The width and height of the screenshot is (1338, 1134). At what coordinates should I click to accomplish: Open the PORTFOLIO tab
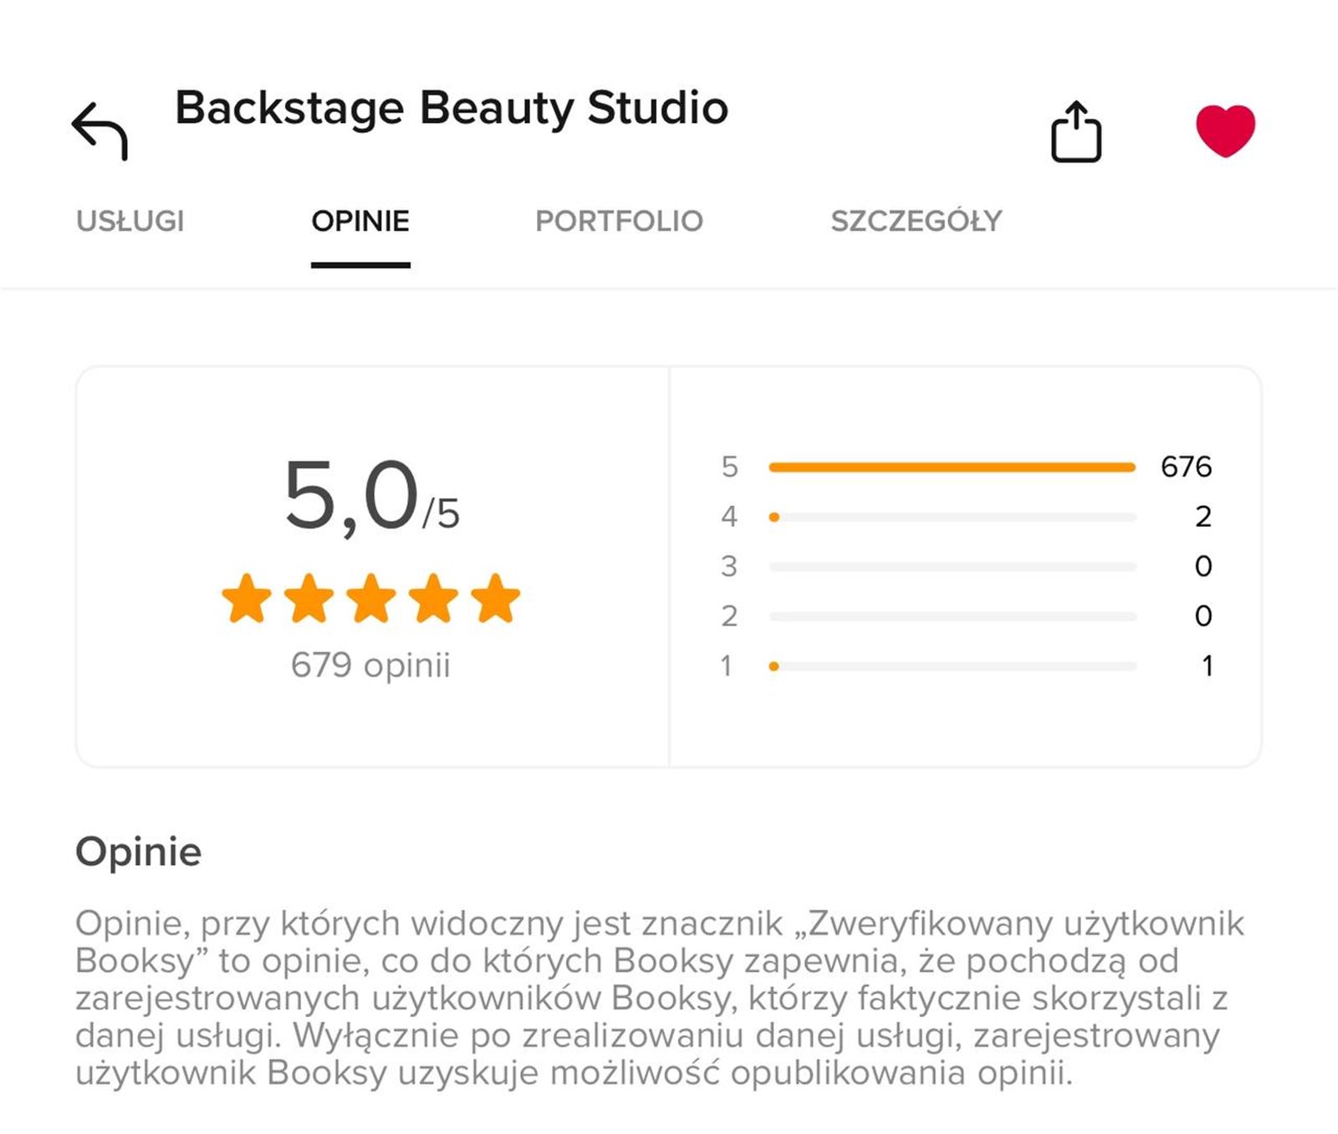tap(619, 221)
